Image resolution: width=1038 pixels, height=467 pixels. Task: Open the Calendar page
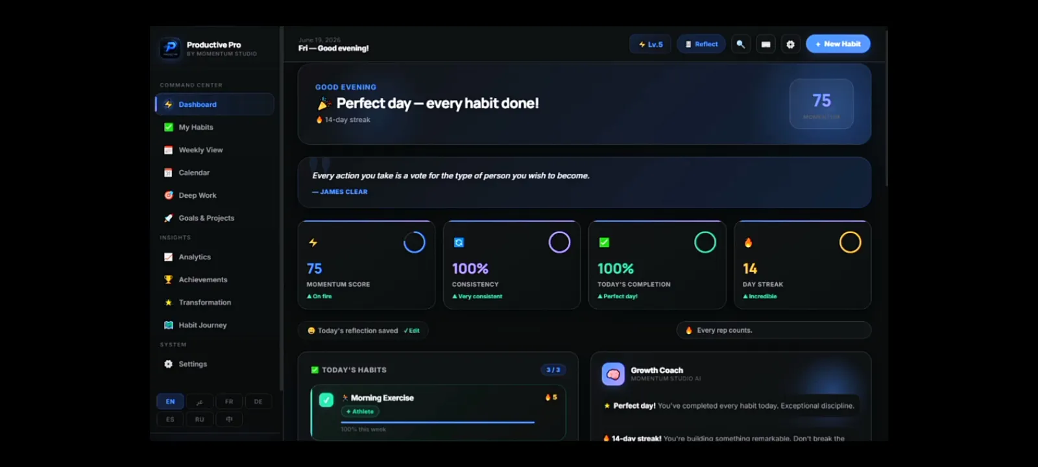point(215,173)
